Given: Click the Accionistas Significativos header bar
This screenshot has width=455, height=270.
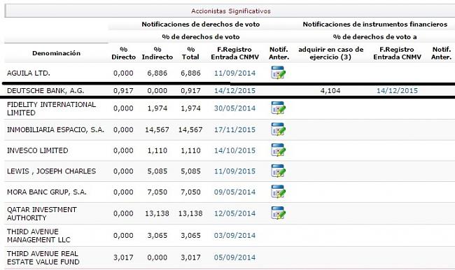Looking at the screenshot, I should pyautogui.click(x=230, y=11).
